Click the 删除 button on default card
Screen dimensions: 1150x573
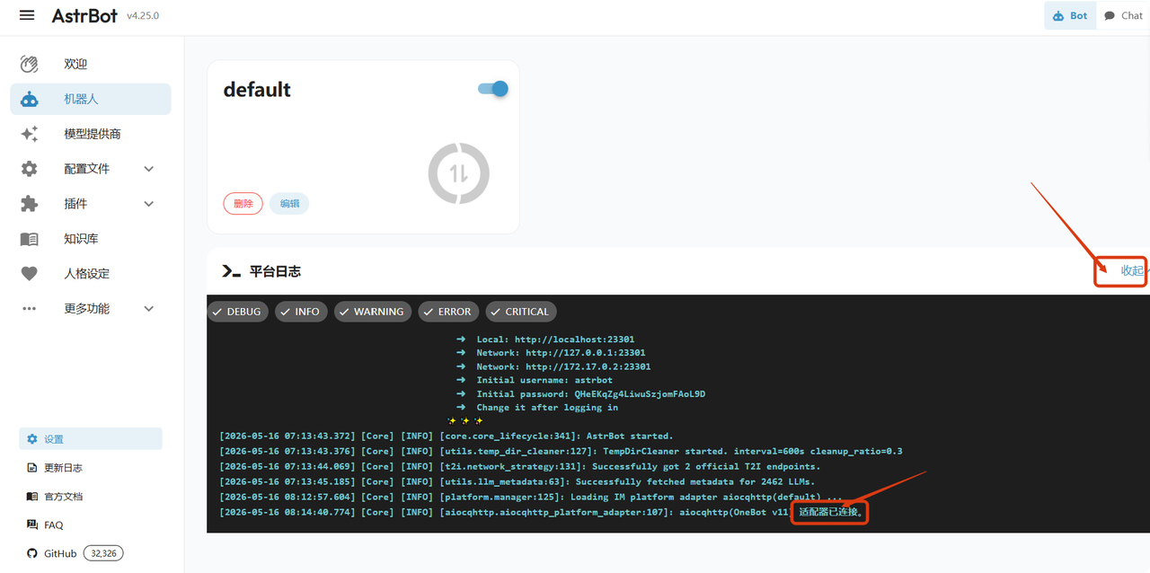tap(243, 204)
